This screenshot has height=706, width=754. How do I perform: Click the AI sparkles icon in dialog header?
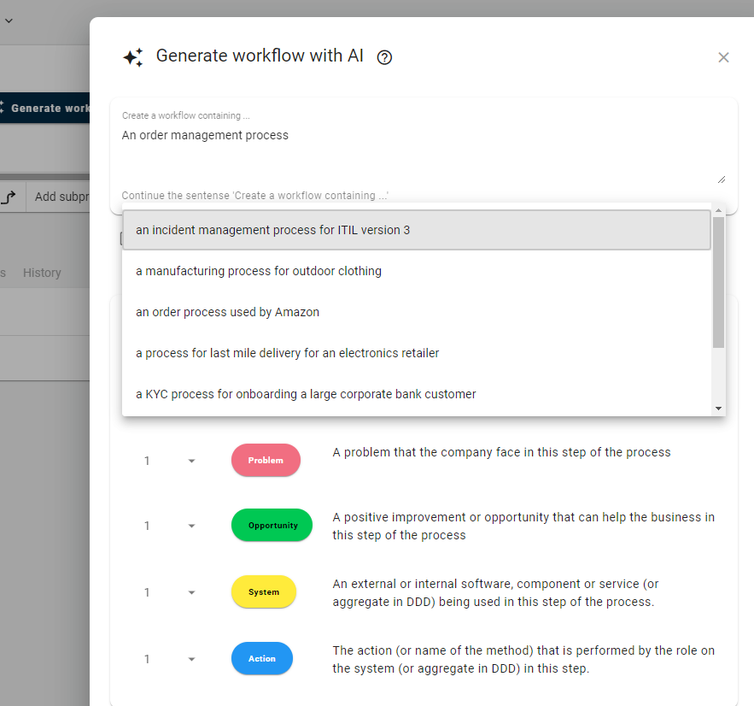[x=132, y=56]
